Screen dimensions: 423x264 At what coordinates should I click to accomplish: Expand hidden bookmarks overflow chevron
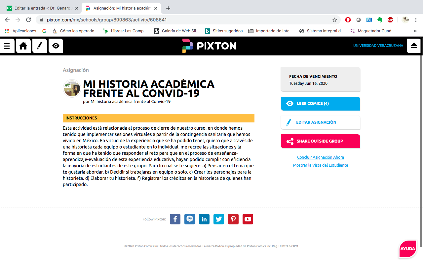tap(415, 31)
